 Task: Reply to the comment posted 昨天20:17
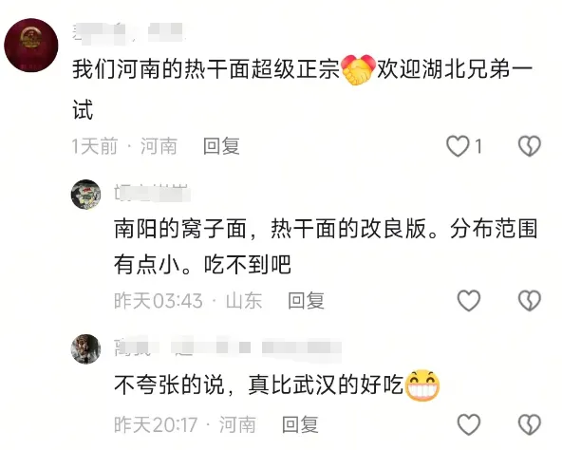tap(300, 424)
